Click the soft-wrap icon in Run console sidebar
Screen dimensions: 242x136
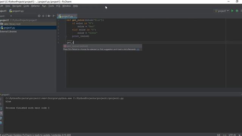click(x=1, y=108)
